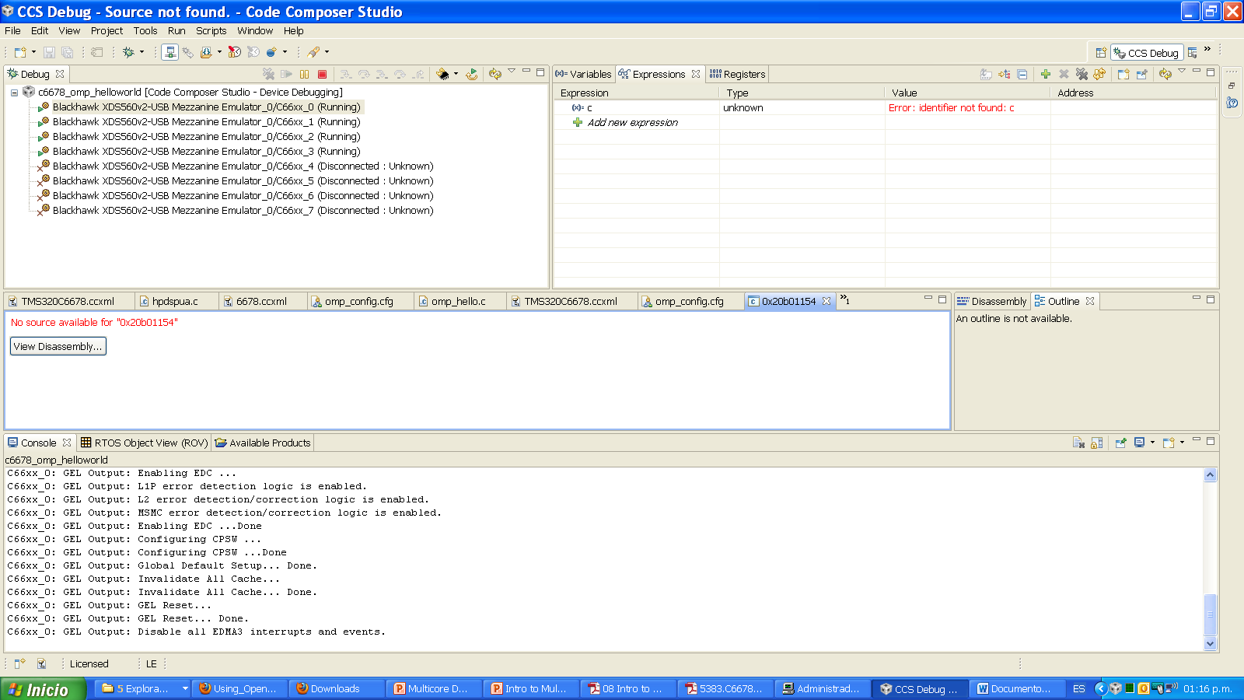Click the Remove All Expressions double-X icon
The width and height of the screenshot is (1244, 700).
(x=1082, y=74)
